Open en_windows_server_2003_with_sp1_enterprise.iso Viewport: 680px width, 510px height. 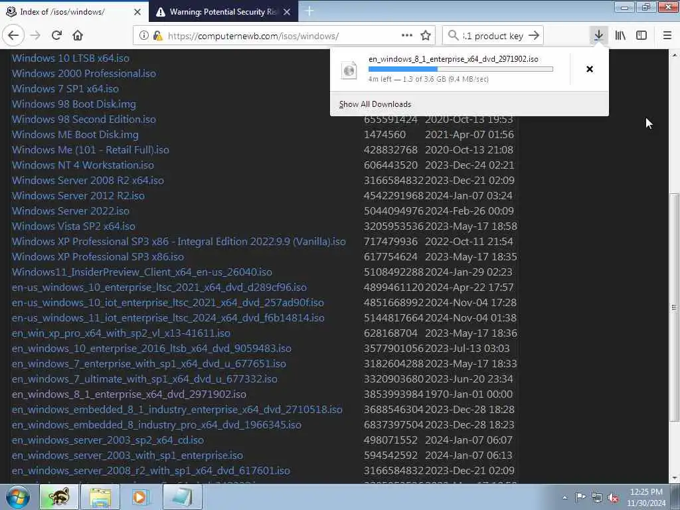pyautogui.click(x=127, y=455)
